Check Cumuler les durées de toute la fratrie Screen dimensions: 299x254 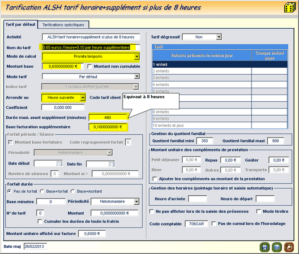[x=40, y=221]
